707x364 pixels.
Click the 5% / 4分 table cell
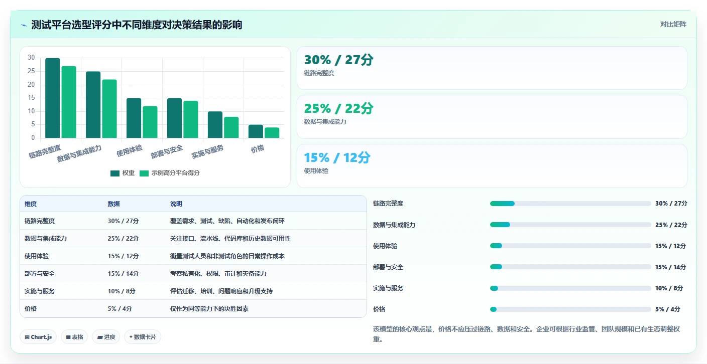point(120,309)
